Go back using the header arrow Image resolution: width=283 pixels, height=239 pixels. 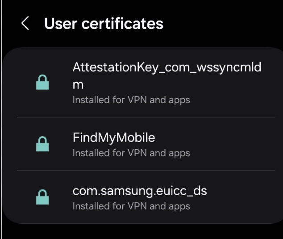pos(25,23)
